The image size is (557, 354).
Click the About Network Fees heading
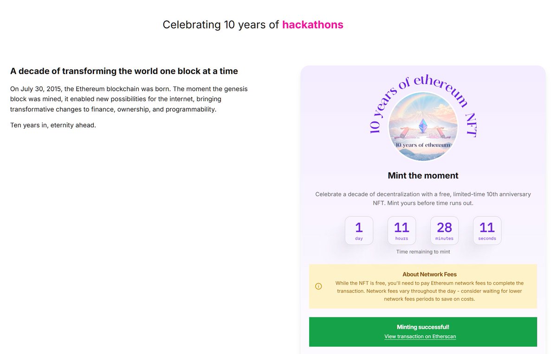click(423, 274)
